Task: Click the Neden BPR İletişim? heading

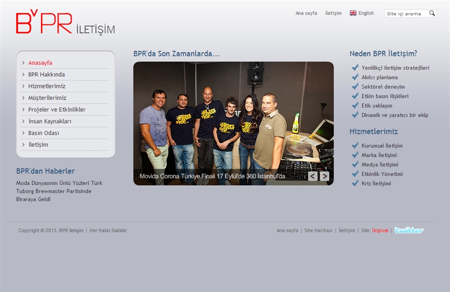Action: pos(383,53)
